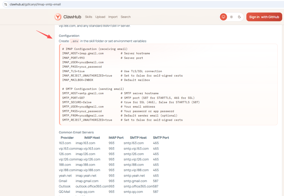284x196 pixels.
Task: Select the system theme monitor icon
Action: point(223,17)
